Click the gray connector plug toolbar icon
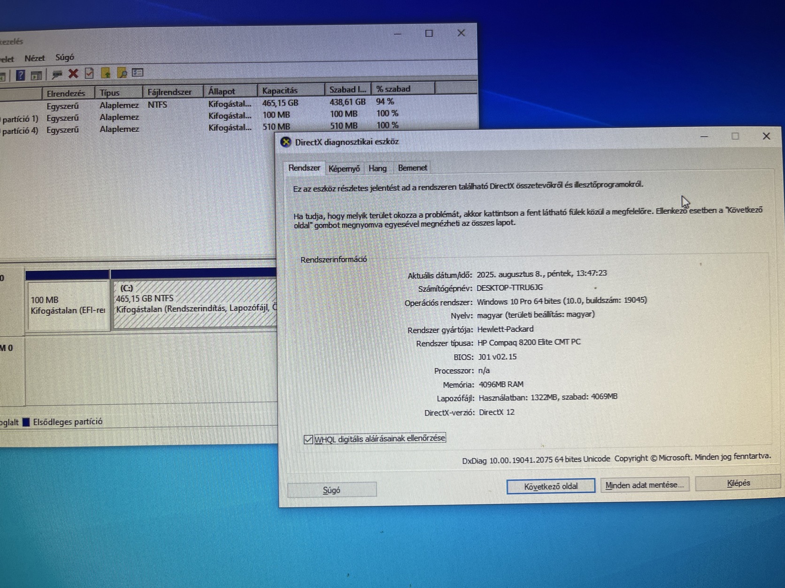Screen dimensions: 785x588 click(x=57, y=74)
